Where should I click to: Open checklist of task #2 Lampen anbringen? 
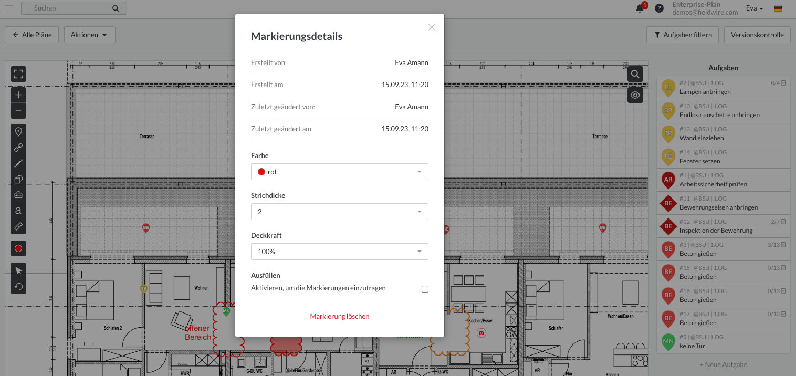[778, 83]
